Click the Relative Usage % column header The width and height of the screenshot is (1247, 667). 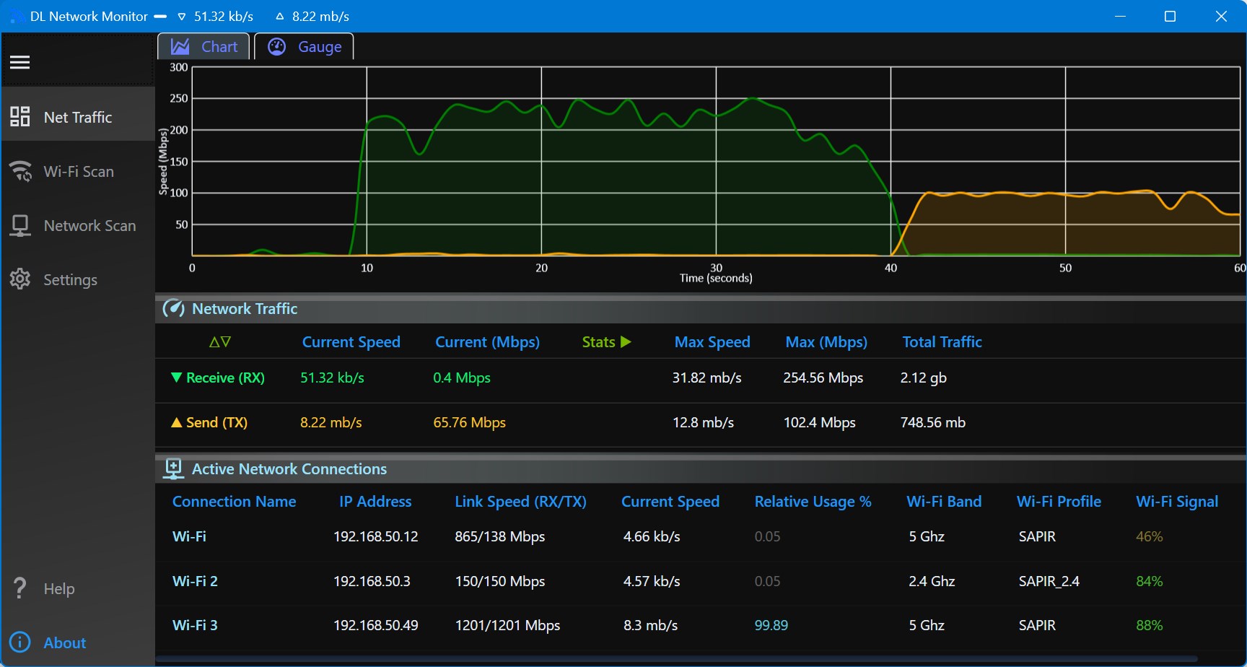click(x=813, y=502)
